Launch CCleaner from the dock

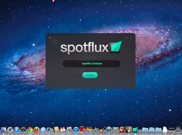pyautogui.click(x=122, y=130)
